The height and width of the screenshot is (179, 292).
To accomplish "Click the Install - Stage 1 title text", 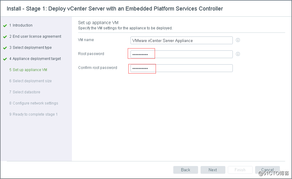I will 115,9.
